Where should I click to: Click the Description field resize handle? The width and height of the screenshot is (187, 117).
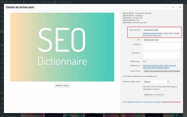[180, 58]
